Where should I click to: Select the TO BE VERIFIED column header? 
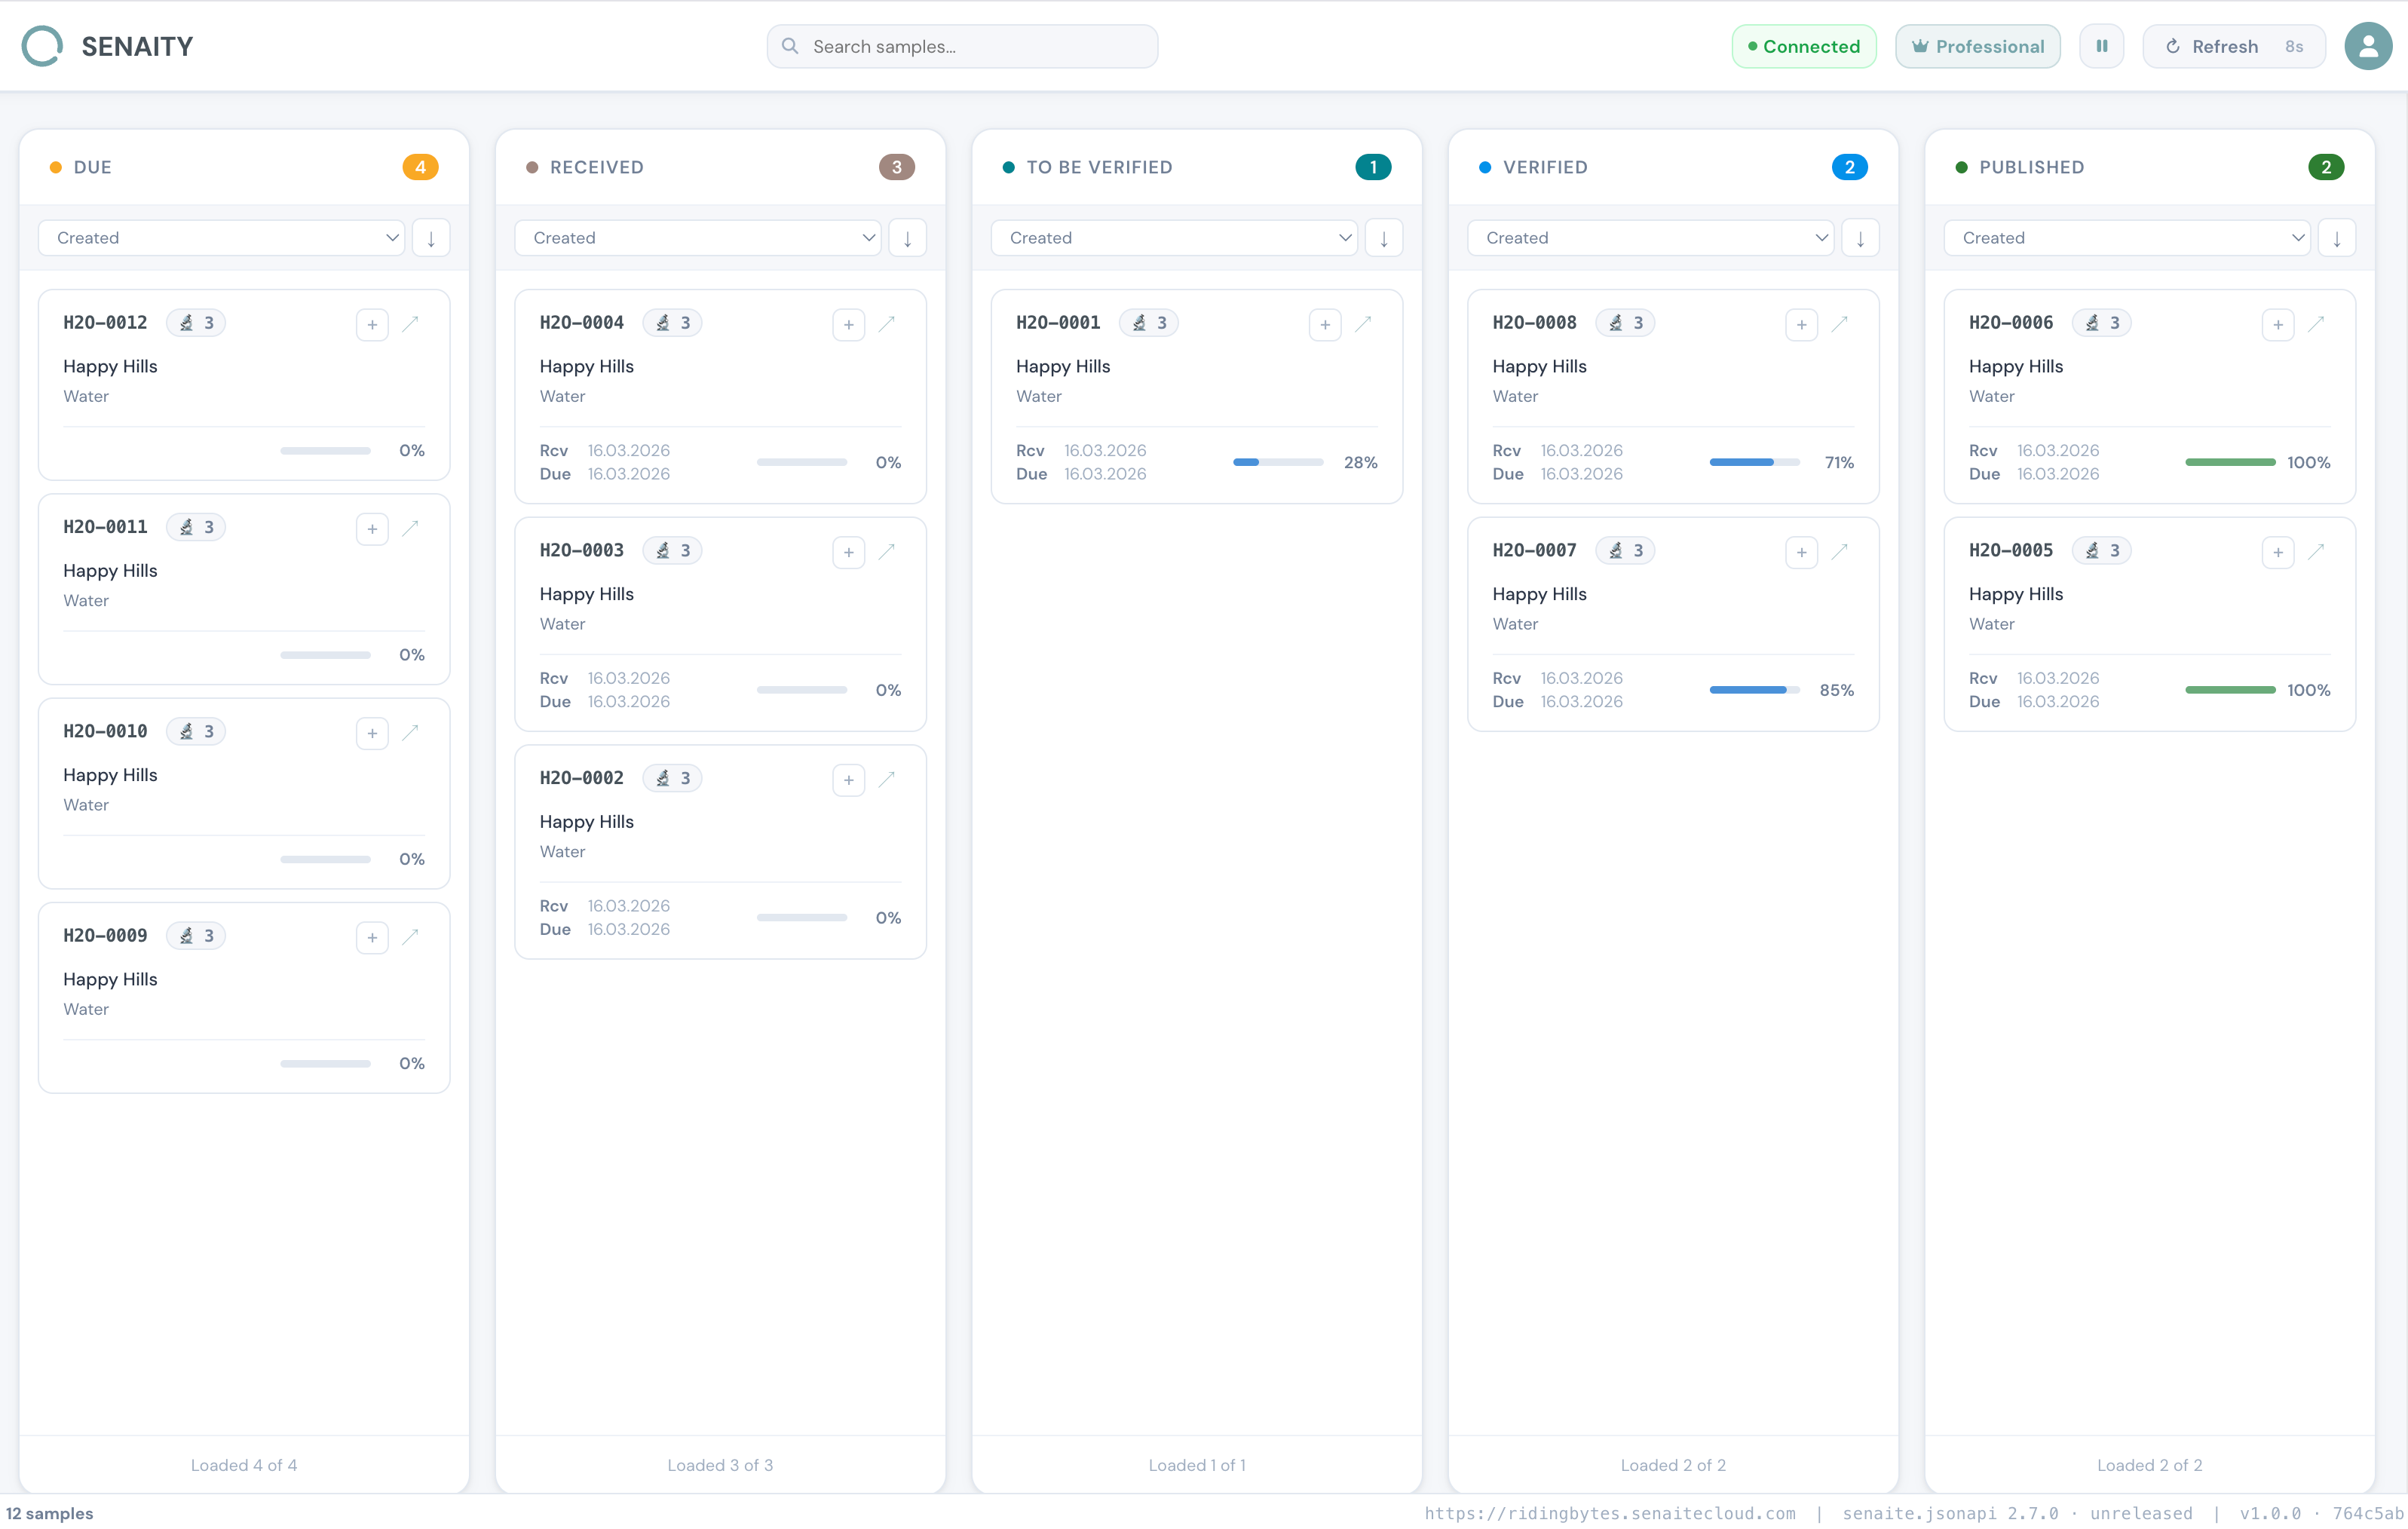click(1099, 167)
